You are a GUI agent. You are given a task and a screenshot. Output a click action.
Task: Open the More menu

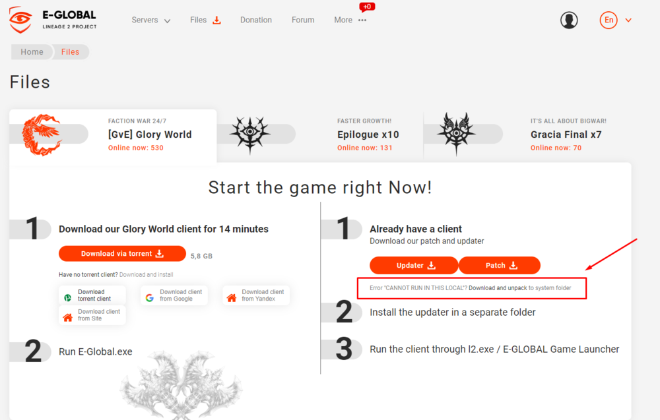(x=350, y=20)
